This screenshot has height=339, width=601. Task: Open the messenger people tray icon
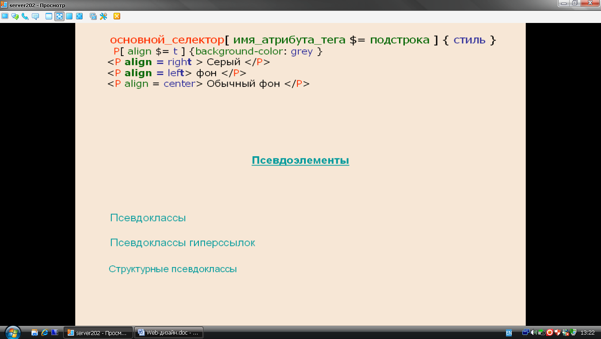566,332
